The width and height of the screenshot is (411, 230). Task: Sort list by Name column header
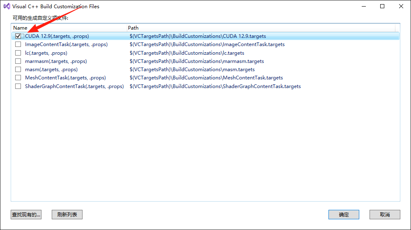[69, 28]
